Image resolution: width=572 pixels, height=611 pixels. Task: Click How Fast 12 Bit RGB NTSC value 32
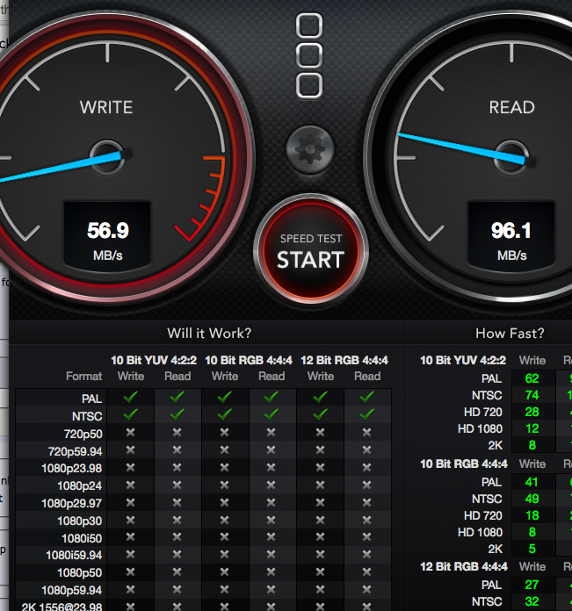(532, 601)
